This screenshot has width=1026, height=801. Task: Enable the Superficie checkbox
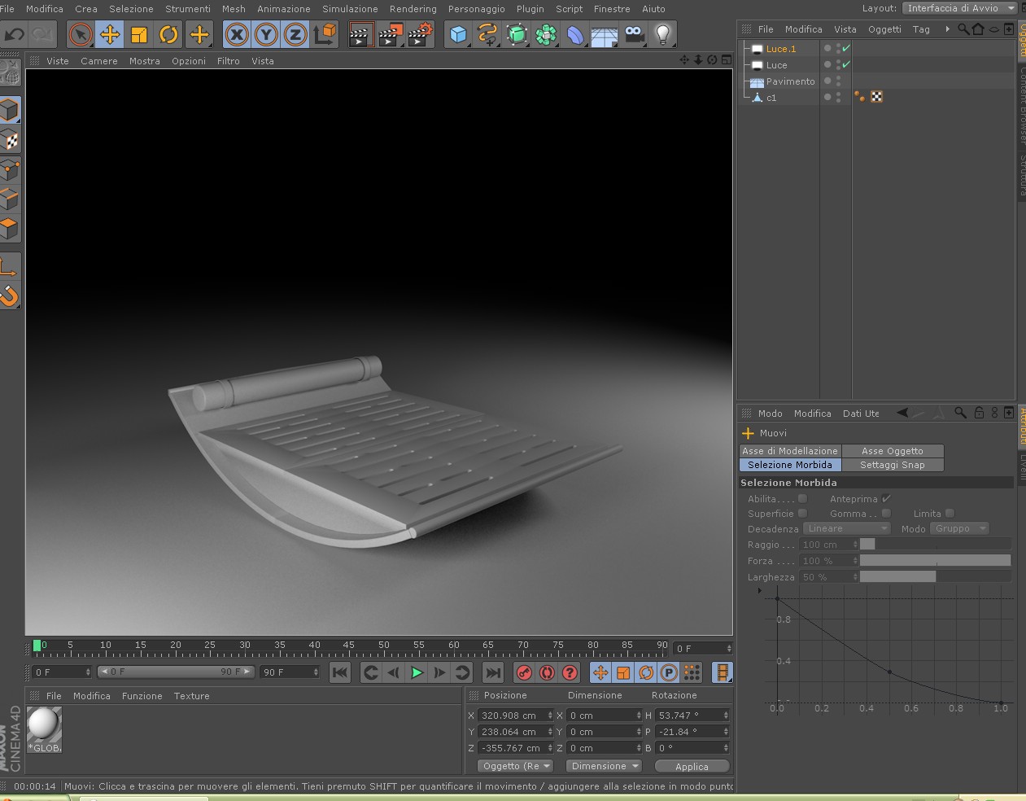click(802, 514)
